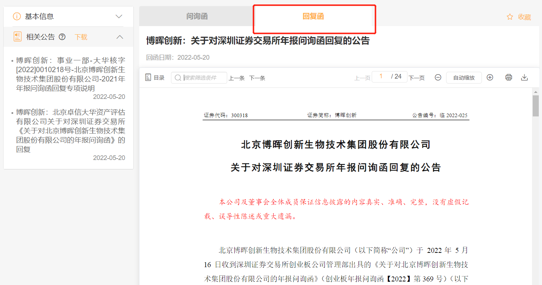This screenshot has width=542, height=285.
Task: Click the 下载 link beside 相关公告
Action: [81, 37]
